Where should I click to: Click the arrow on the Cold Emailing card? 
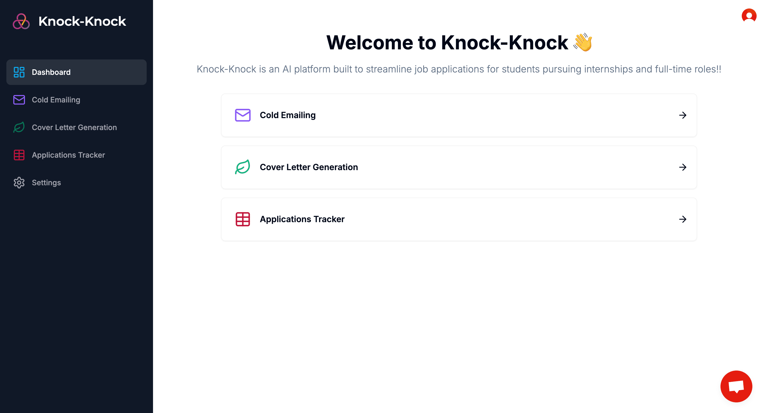pos(683,115)
